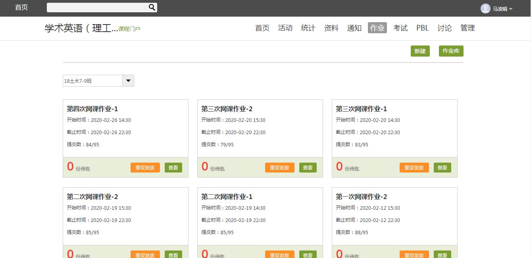
Task: Switch to the 首页 course tab
Action: [x=262, y=28]
